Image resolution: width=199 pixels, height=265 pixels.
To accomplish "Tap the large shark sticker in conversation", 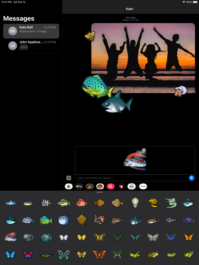I will pyautogui.click(x=117, y=103).
